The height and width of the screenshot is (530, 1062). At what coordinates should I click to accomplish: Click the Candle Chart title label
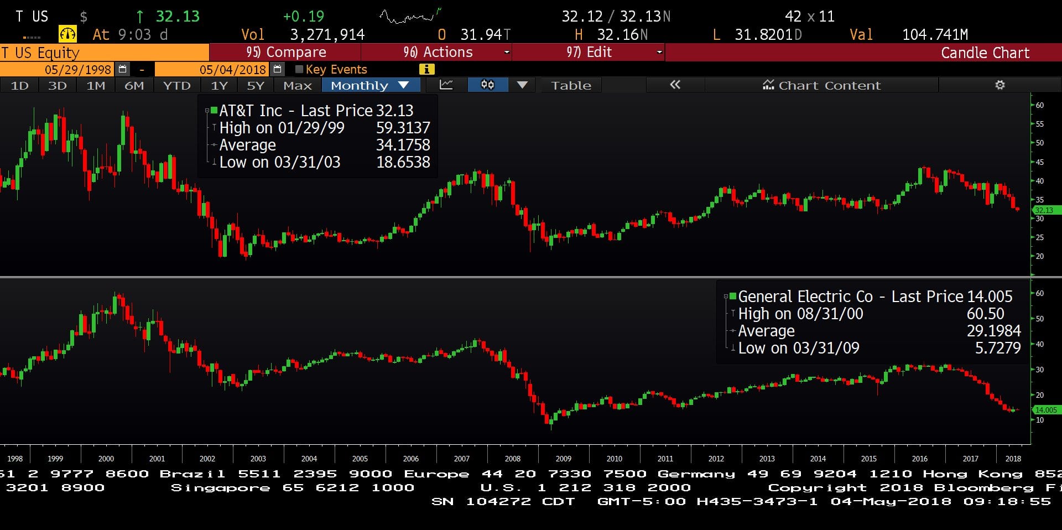point(985,53)
